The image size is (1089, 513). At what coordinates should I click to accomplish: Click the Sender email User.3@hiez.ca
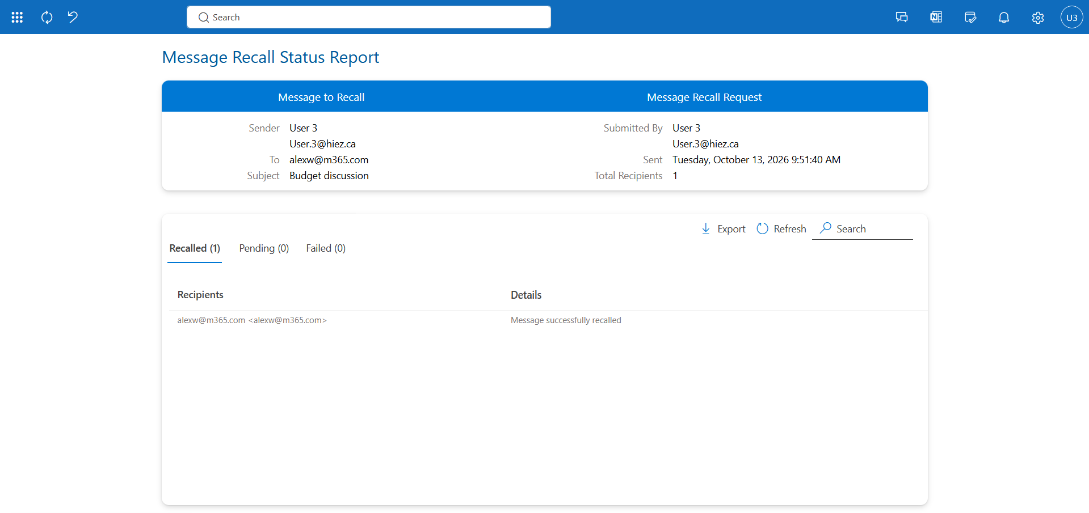pos(322,144)
